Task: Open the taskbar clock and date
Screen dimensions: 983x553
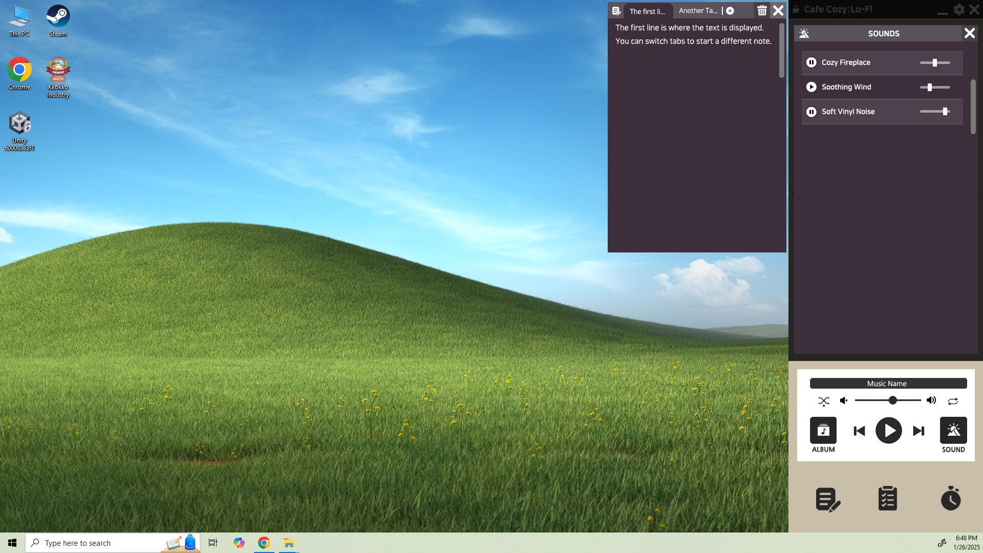Action: 966,543
